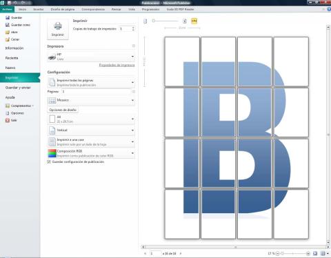The height and width of the screenshot is (258, 331).
Task: Open the HP printer selection dropdown
Action: (x=91, y=57)
